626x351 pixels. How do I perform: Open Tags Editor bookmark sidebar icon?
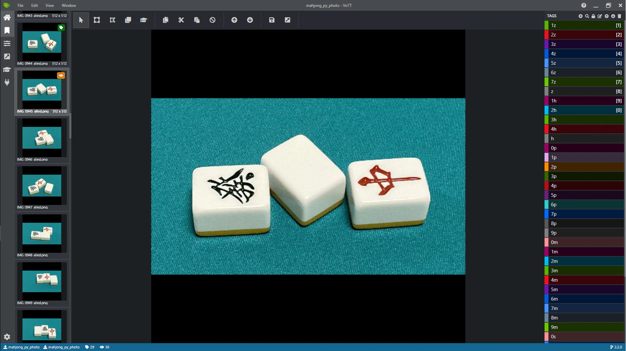[x=7, y=31]
